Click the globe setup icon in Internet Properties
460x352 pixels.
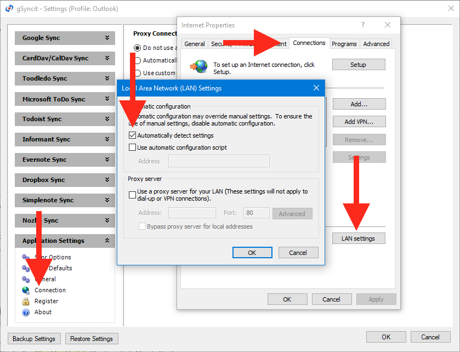click(199, 66)
